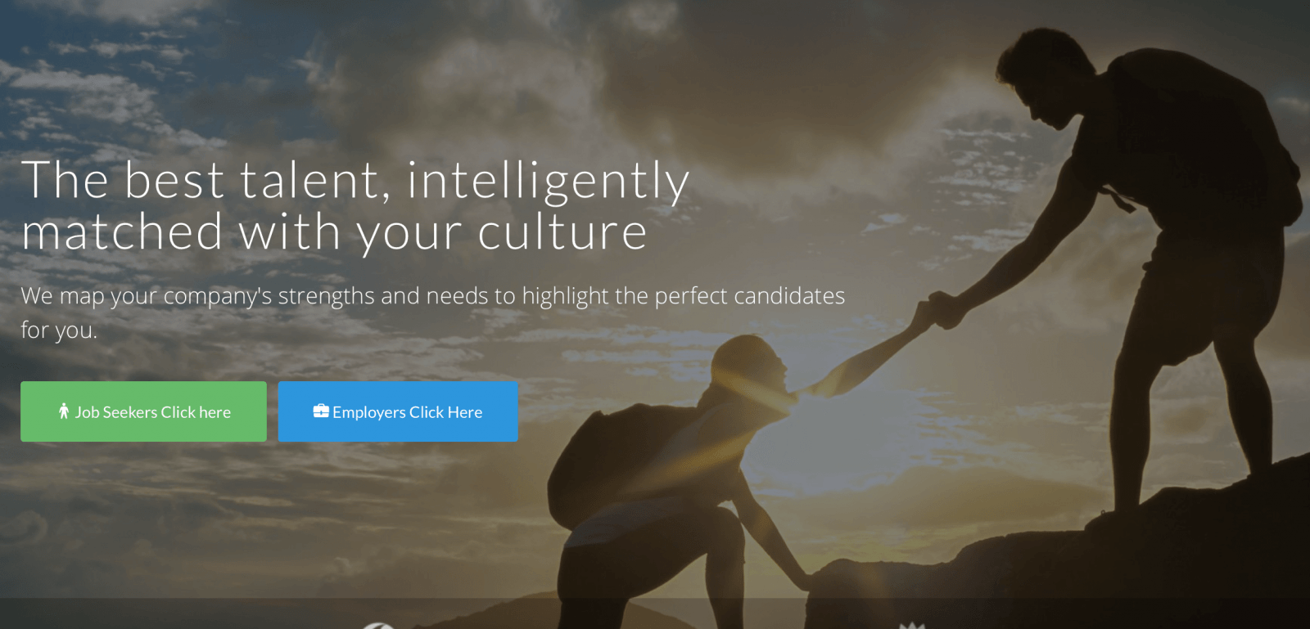
Task: Click the partial round logo in bottom bar
Action: (378, 626)
